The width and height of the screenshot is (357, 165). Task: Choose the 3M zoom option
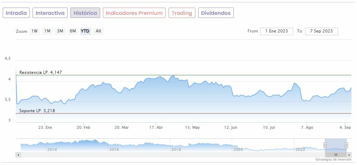[x=60, y=31]
